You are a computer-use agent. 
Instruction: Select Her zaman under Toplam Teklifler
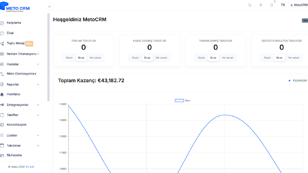(95, 58)
